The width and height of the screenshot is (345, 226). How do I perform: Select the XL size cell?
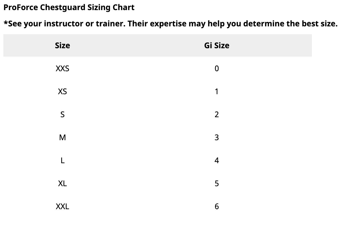pos(62,183)
